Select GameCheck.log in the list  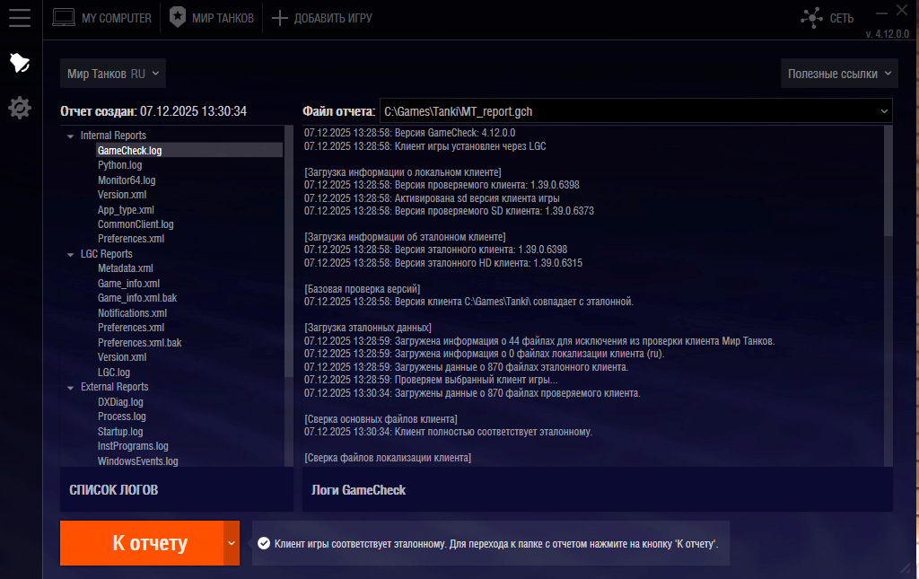tap(188, 151)
